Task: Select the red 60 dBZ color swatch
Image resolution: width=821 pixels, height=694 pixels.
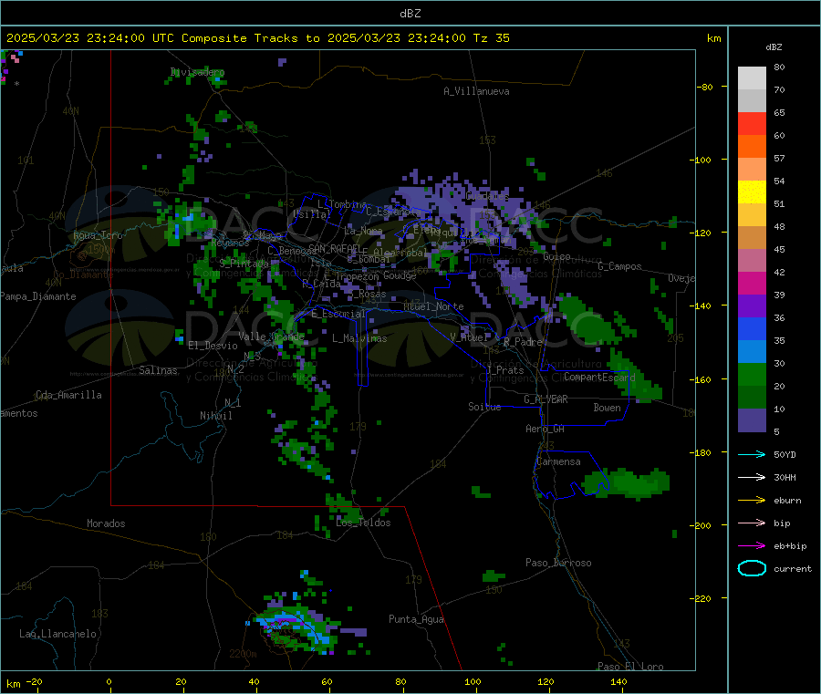Action: (x=752, y=123)
